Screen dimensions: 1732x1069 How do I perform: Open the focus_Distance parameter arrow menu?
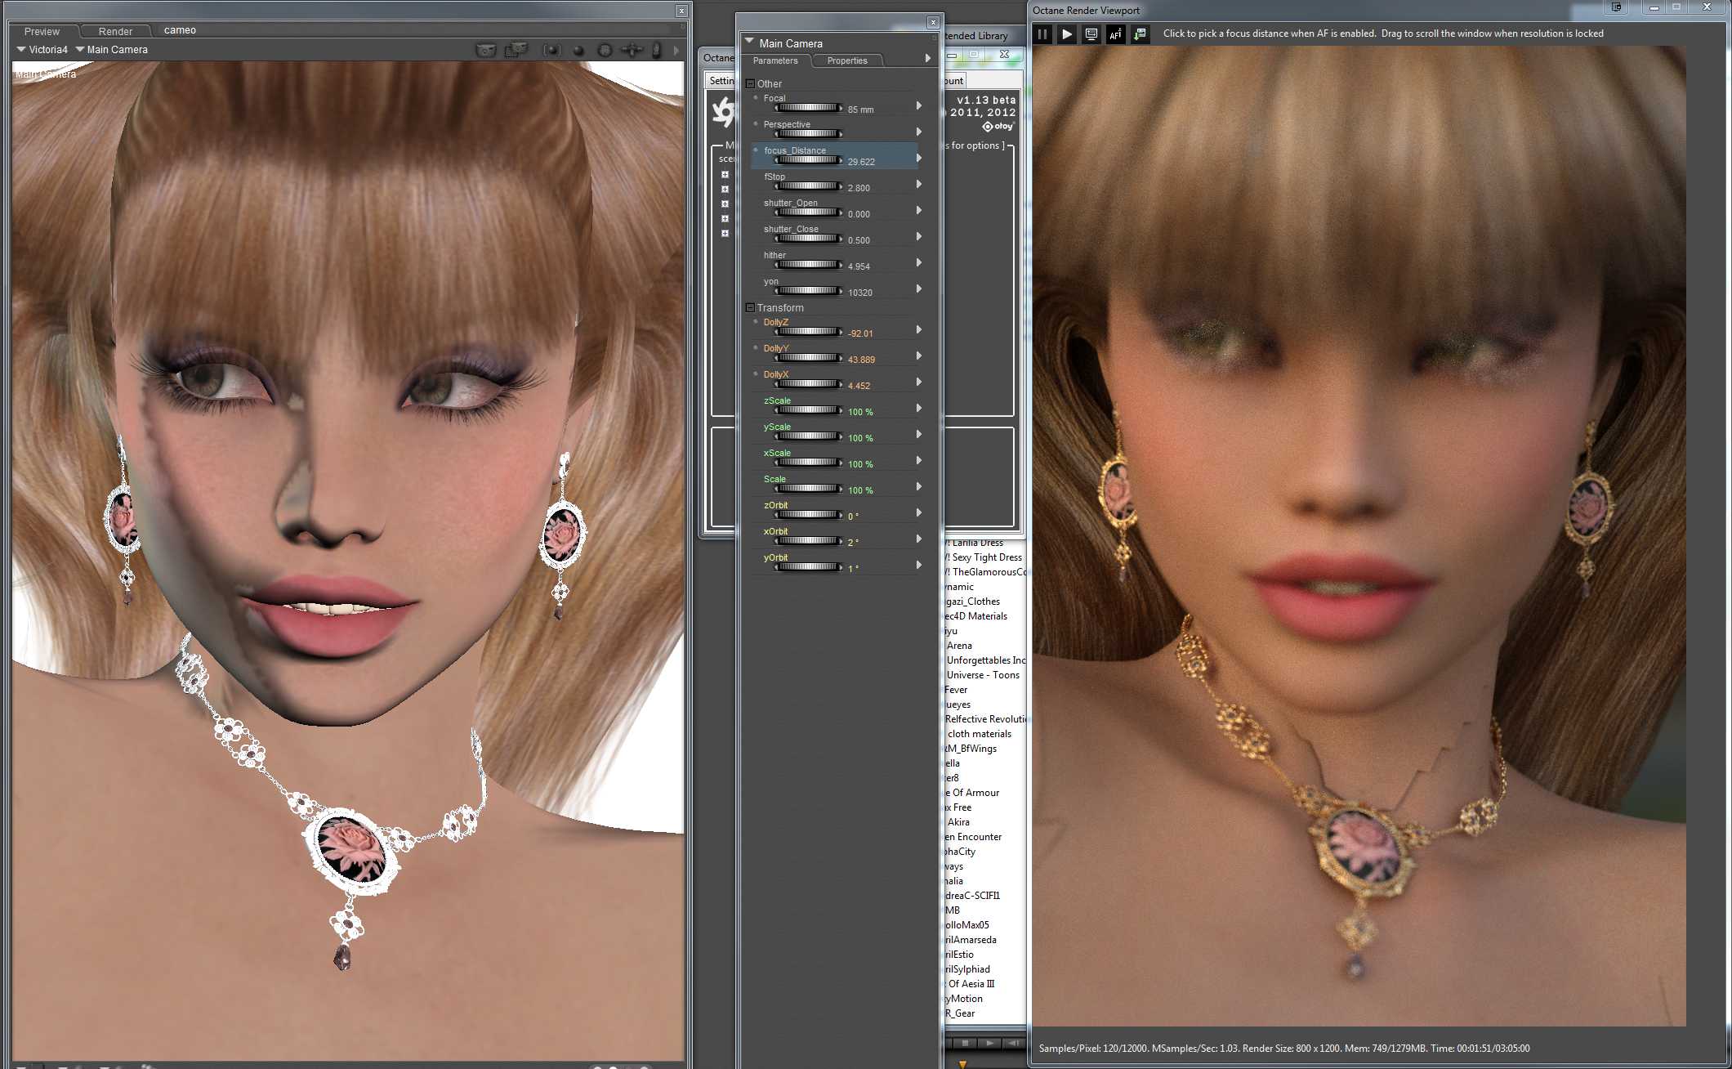[x=919, y=158]
